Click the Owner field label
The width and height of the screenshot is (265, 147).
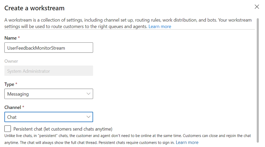pos(11,61)
